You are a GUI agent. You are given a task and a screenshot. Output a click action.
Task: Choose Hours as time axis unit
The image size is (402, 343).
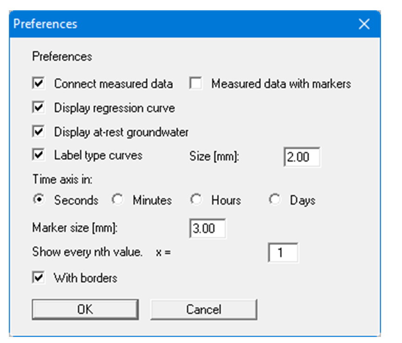pyautogui.click(x=196, y=200)
